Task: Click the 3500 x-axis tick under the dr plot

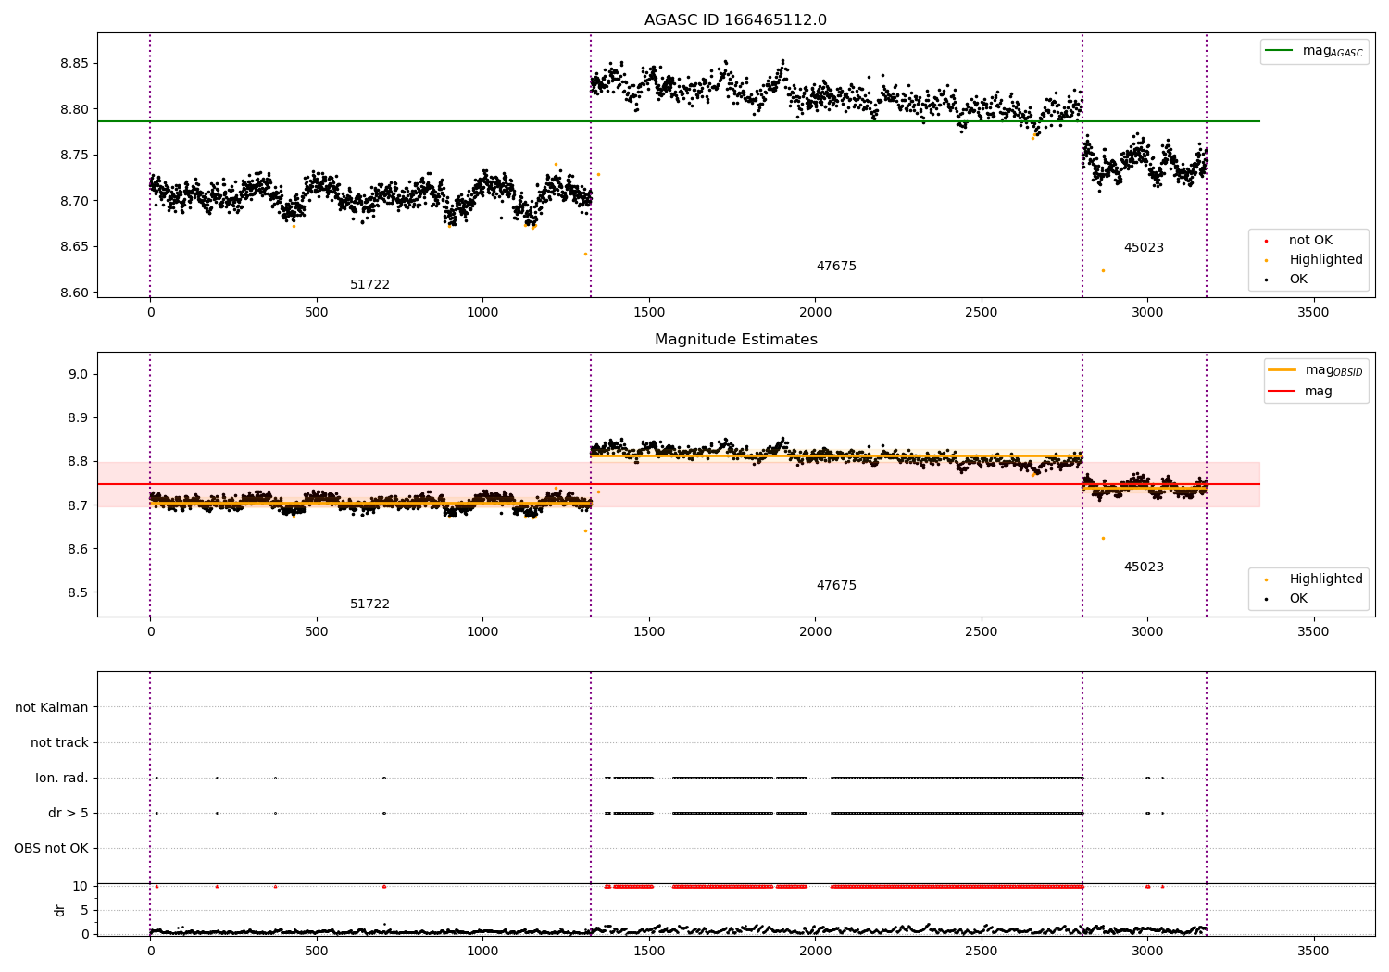Action: click(1313, 952)
